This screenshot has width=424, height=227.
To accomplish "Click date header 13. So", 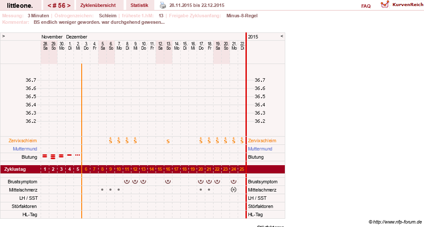I will click(169, 46).
